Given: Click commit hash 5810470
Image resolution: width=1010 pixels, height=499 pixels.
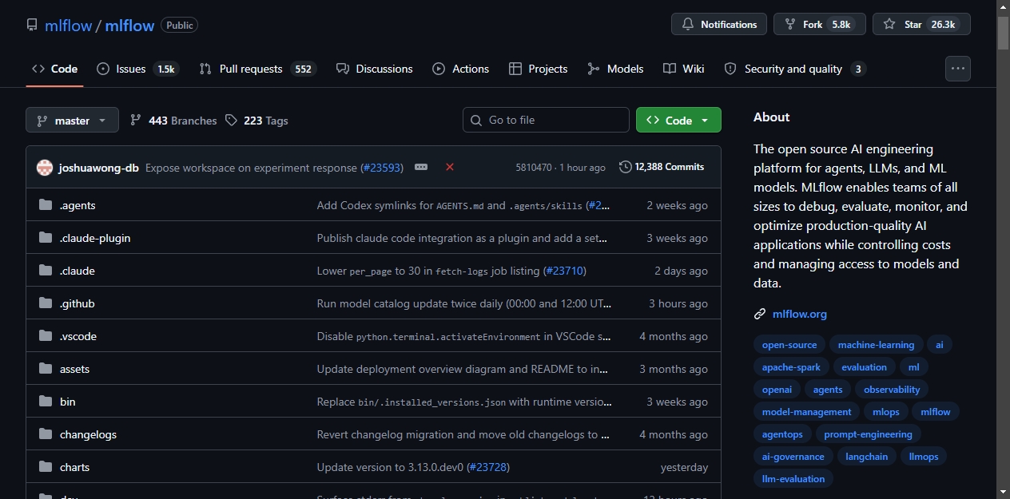Looking at the screenshot, I should click(x=534, y=168).
